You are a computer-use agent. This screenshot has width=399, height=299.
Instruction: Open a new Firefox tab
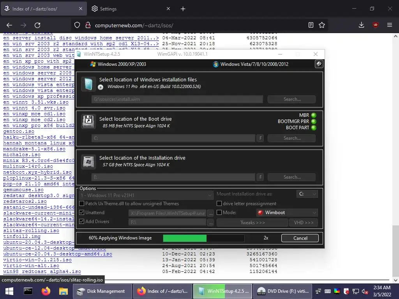(183, 9)
